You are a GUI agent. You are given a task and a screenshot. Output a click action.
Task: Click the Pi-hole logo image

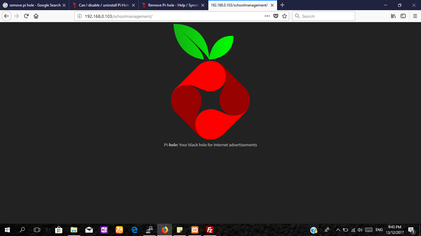(211, 81)
